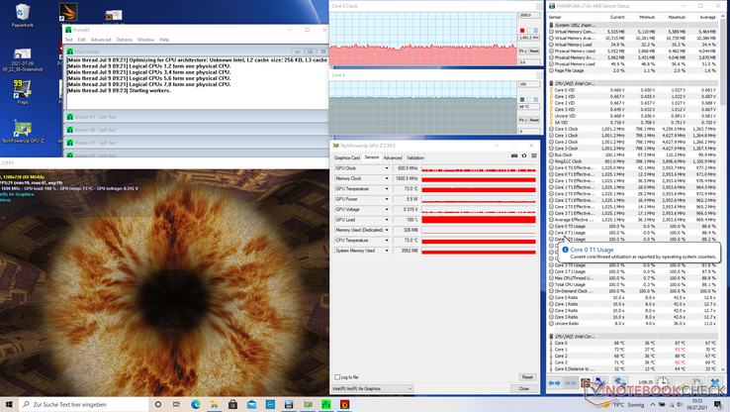The height and width of the screenshot is (412, 730).
Task: Click the HWiNFO clock reset timer icon
Action: pyautogui.click(x=663, y=382)
